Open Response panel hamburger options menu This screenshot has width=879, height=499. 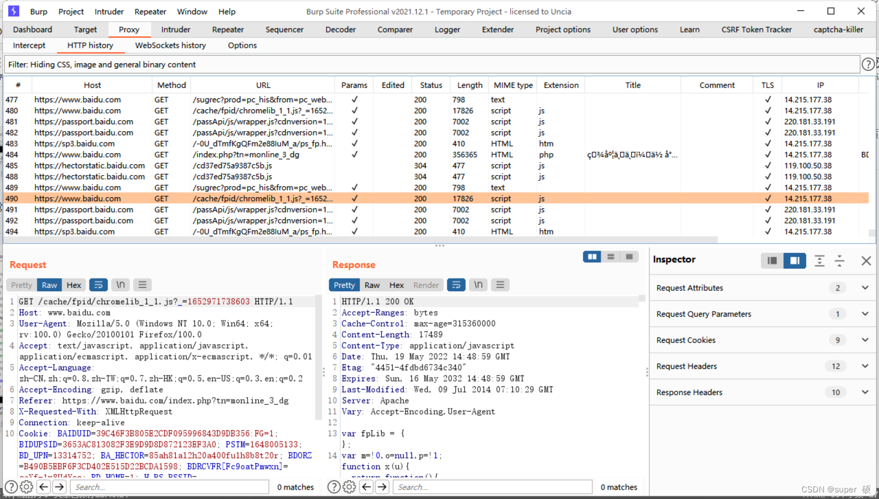pos(500,285)
